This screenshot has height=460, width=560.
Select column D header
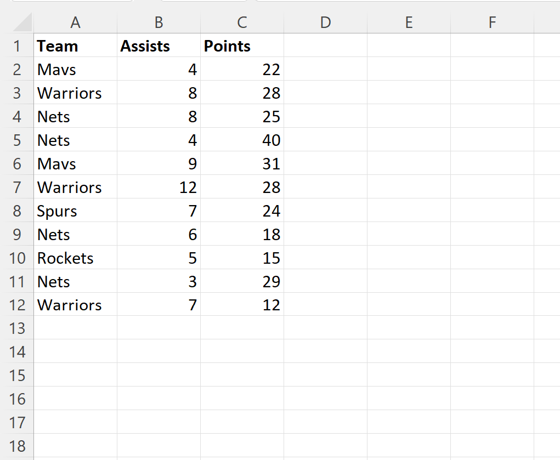325,22
